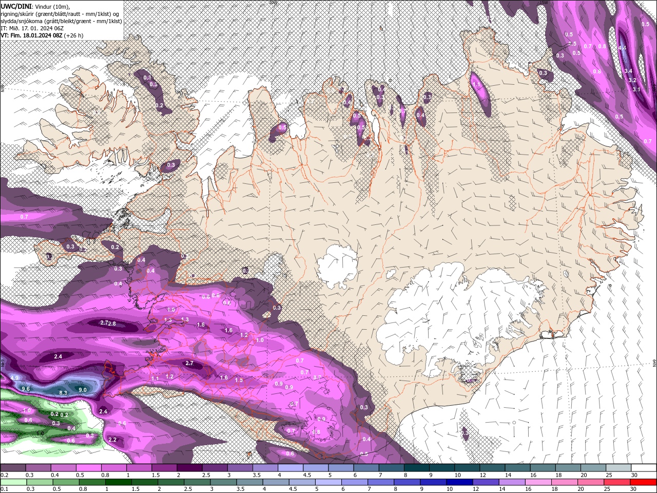Pick upper legend white swatch above label 30

[x=644, y=468]
